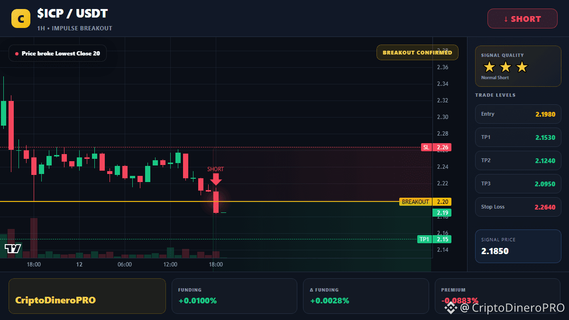The width and height of the screenshot is (569, 320).
Task: Click the 18:00 label under the SHORT candle
Action: (x=216, y=265)
